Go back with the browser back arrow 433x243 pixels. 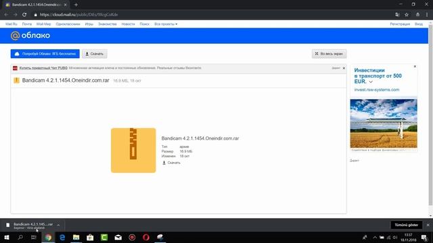6,15
